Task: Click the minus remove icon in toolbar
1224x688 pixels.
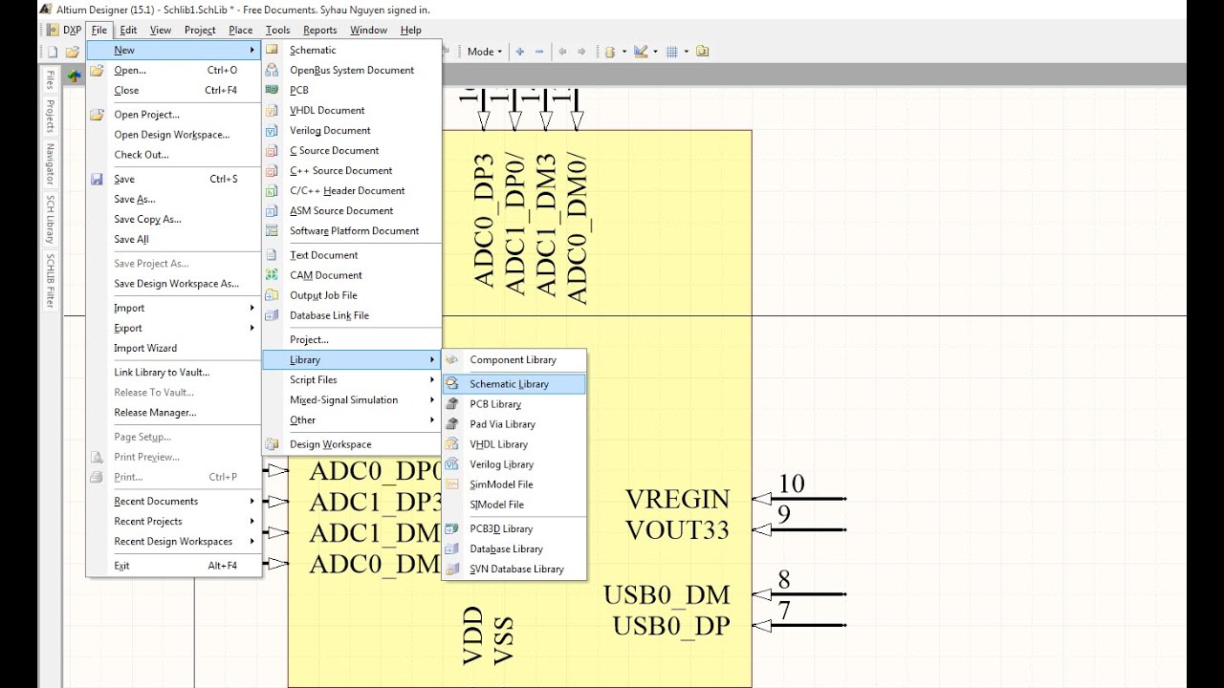Action: pos(539,52)
